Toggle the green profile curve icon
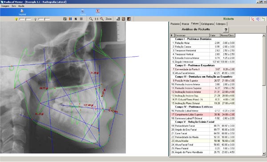This screenshot has width=267, height=162. 263,19
